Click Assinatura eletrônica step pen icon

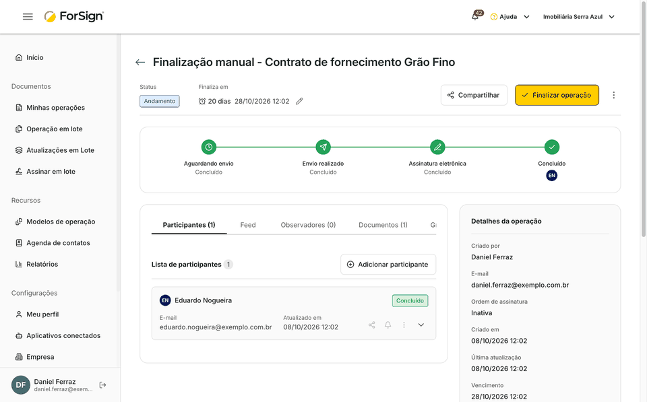[437, 147]
